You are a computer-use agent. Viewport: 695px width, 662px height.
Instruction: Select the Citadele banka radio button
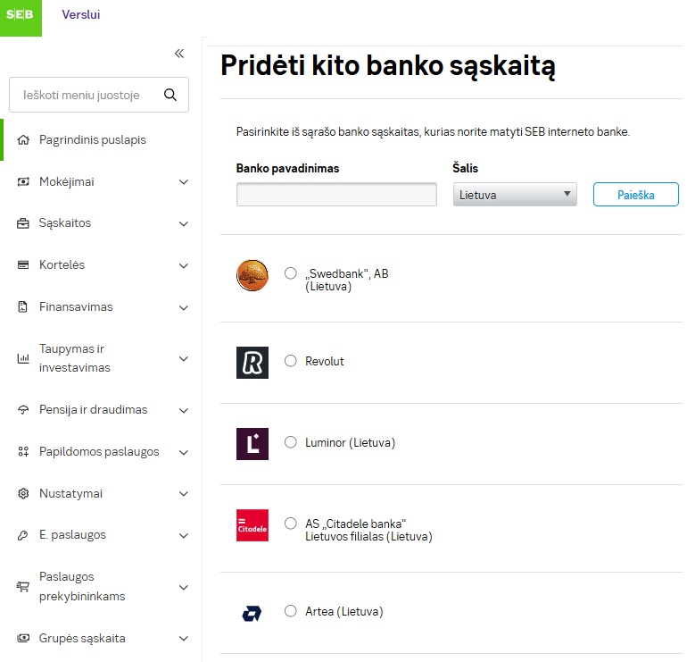coord(291,524)
